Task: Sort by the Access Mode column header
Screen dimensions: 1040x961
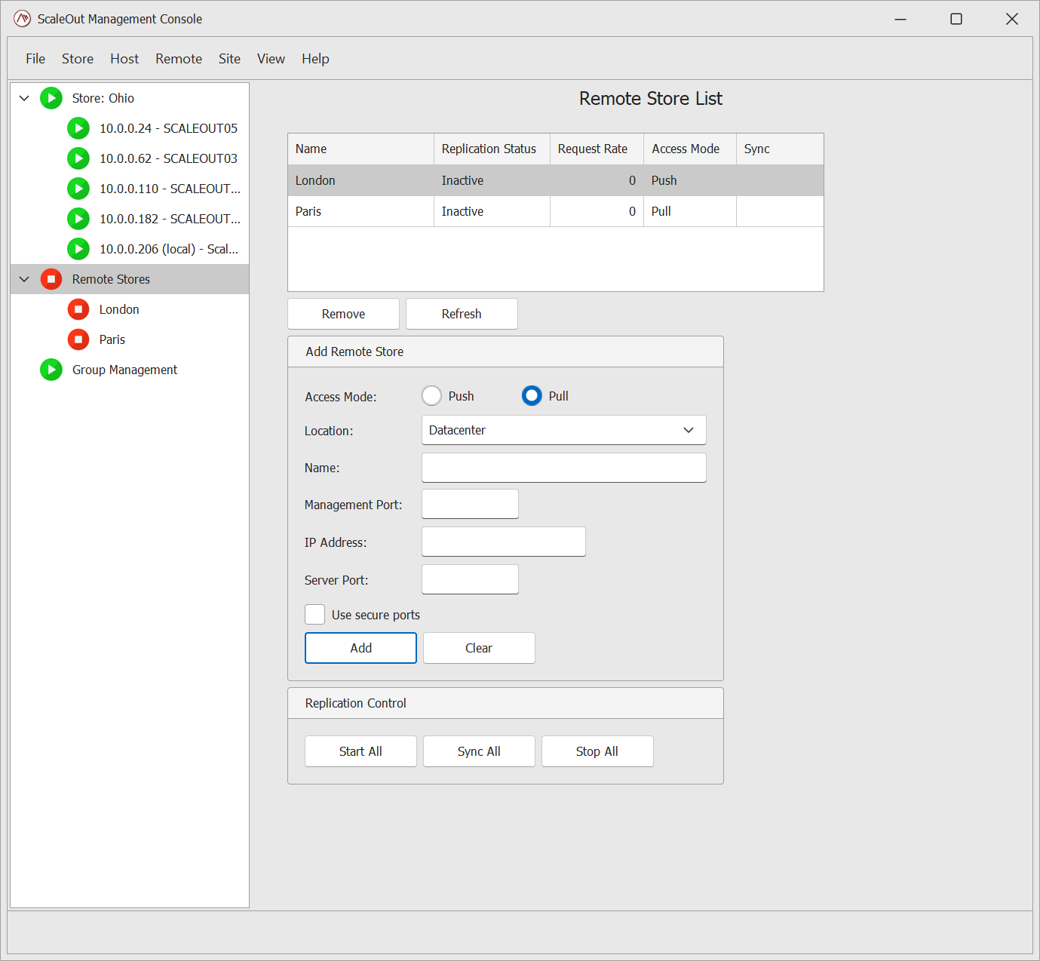Action: coord(690,149)
